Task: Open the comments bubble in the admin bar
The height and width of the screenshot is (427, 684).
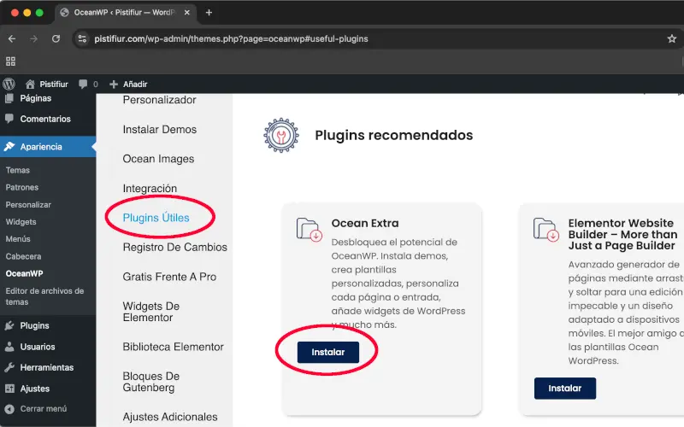Action: tap(88, 84)
